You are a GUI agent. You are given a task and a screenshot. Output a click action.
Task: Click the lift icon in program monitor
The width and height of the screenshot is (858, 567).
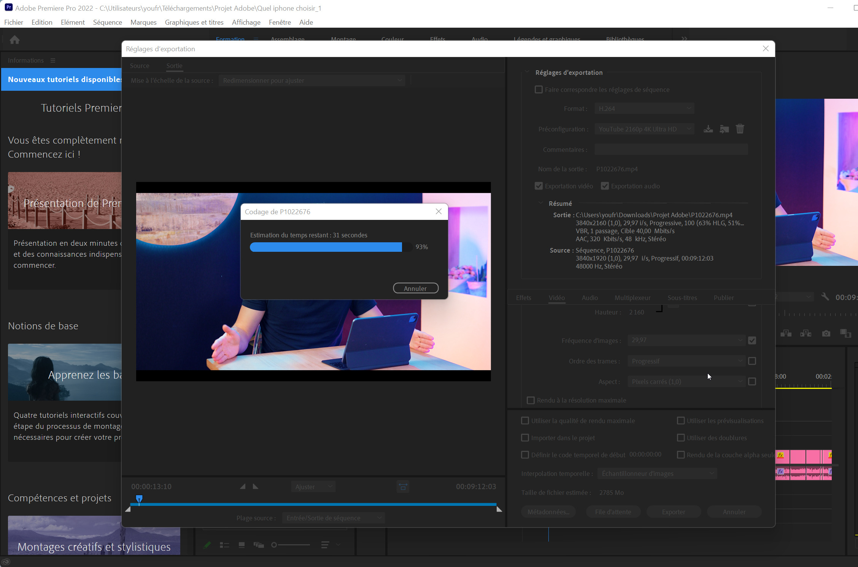pyautogui.click(x=786, y=333)
